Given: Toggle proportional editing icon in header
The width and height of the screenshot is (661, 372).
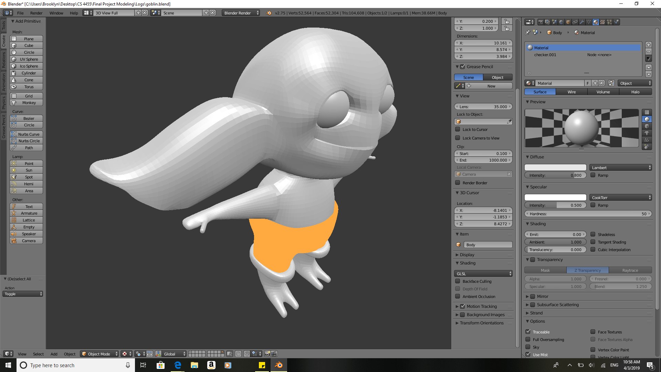Looking at the screenshot, I should pyautogui.click(x=238, y=354).
